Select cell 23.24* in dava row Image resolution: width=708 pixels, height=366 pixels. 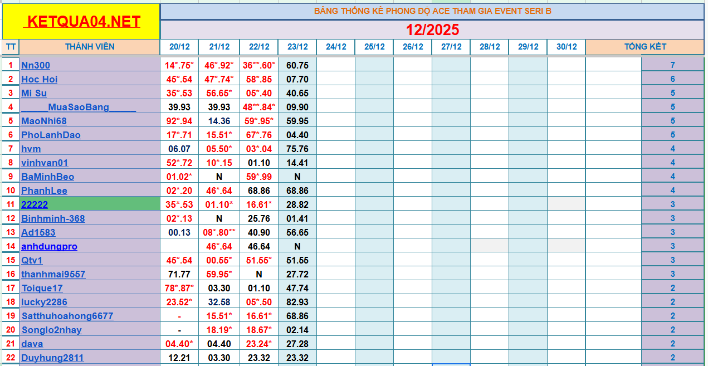[x=259, y=344]
